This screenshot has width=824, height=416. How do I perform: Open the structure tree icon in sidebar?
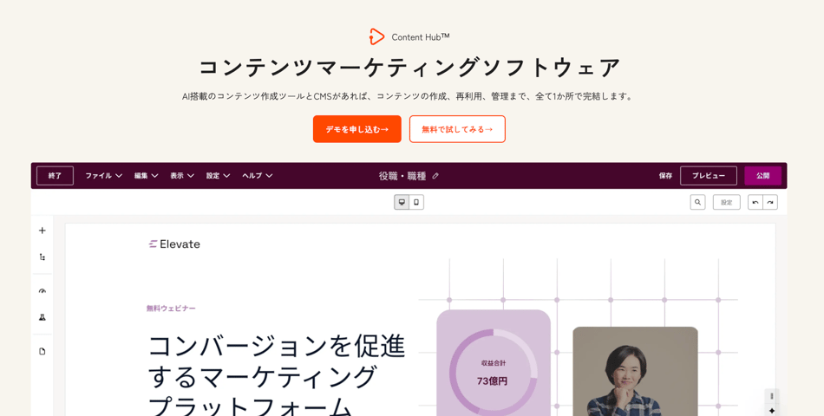(42, 257)
